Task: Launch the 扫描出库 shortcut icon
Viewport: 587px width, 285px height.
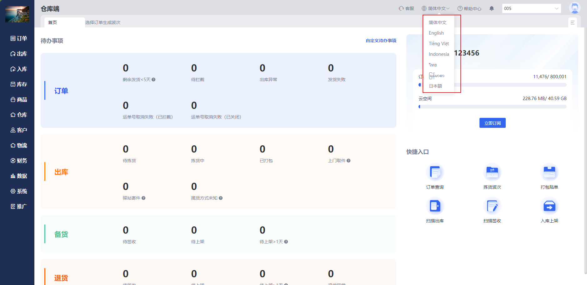Action: (435, 206)
